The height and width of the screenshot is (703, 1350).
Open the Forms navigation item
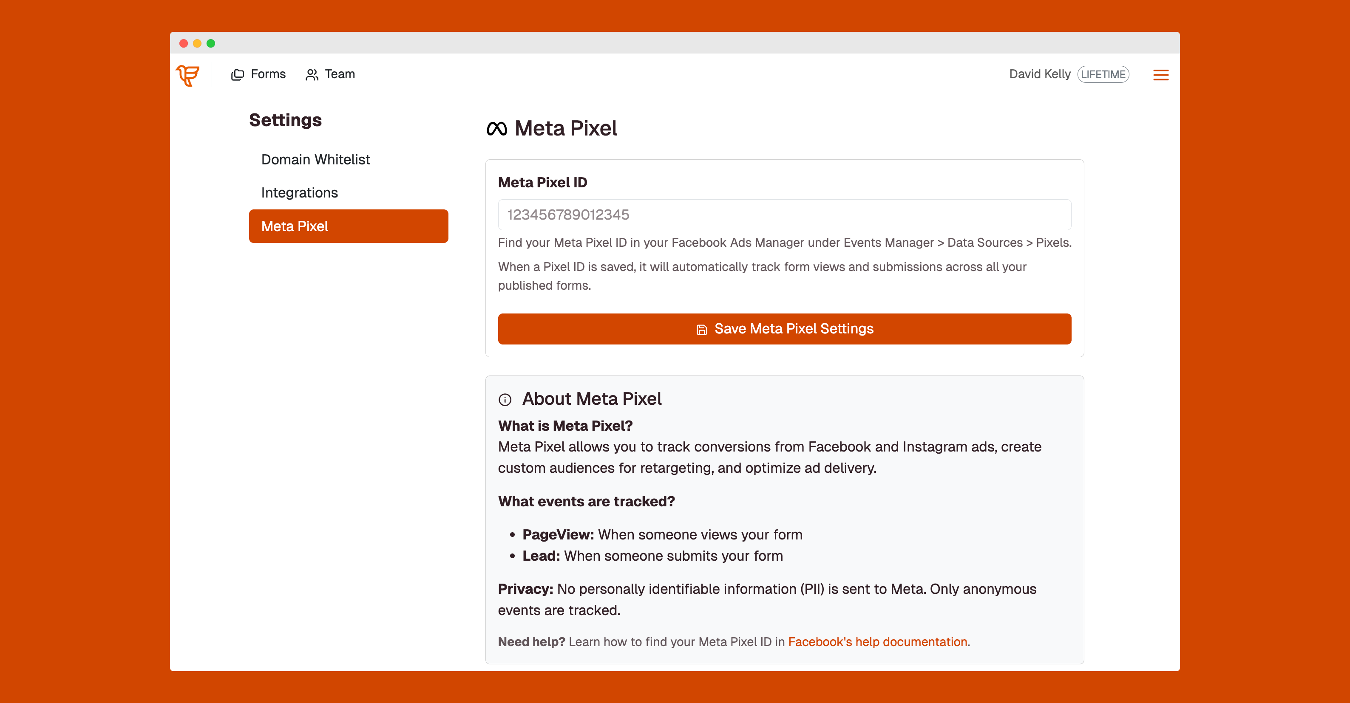click(268, 74)
